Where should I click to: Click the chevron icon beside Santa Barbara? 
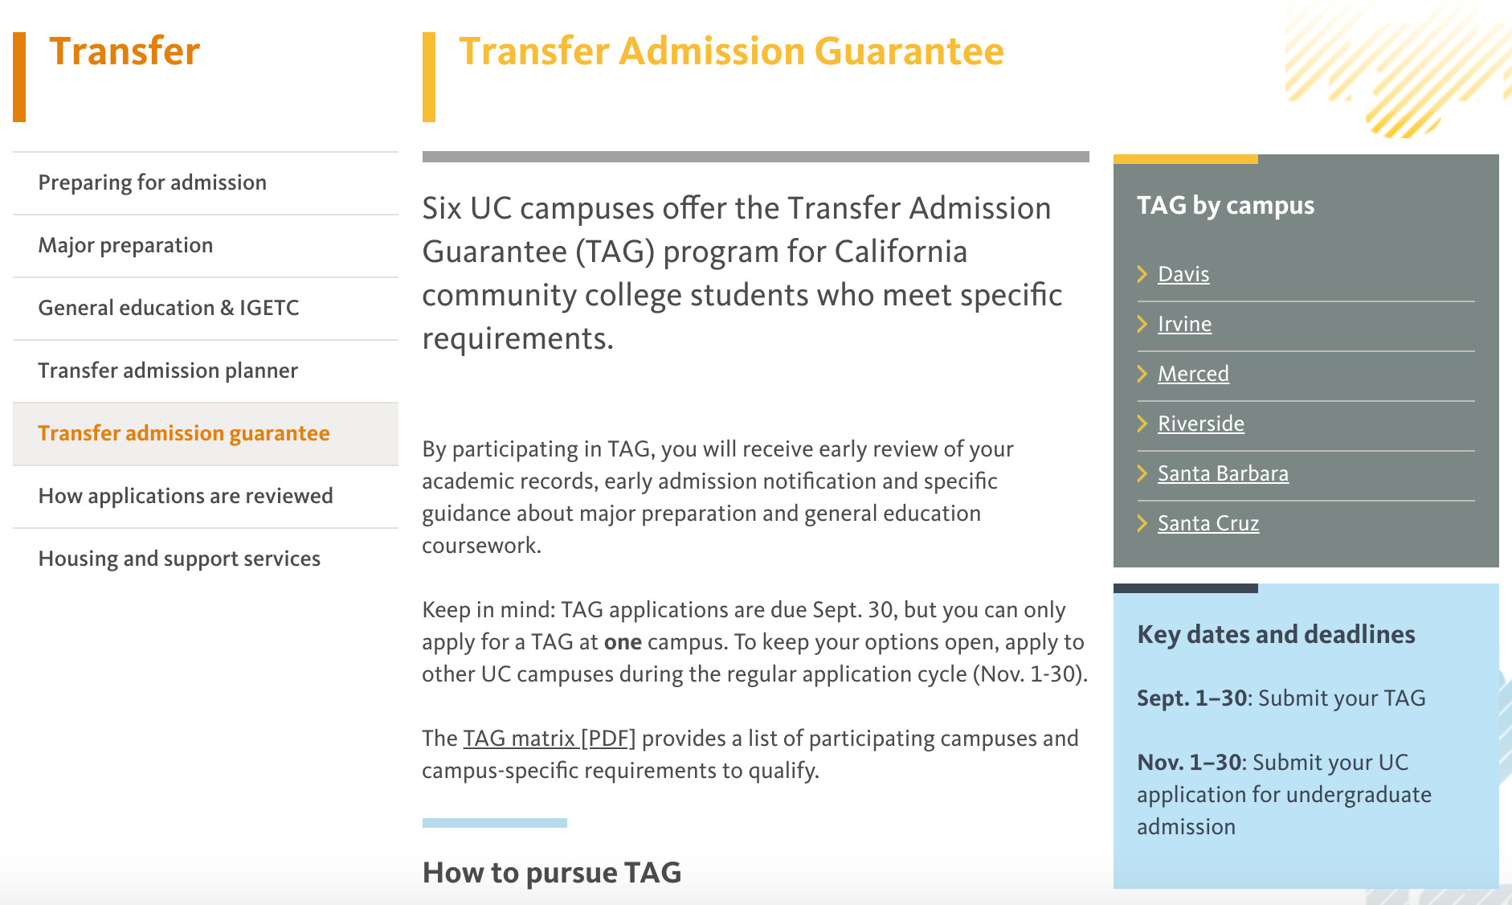pos(1142,473)
